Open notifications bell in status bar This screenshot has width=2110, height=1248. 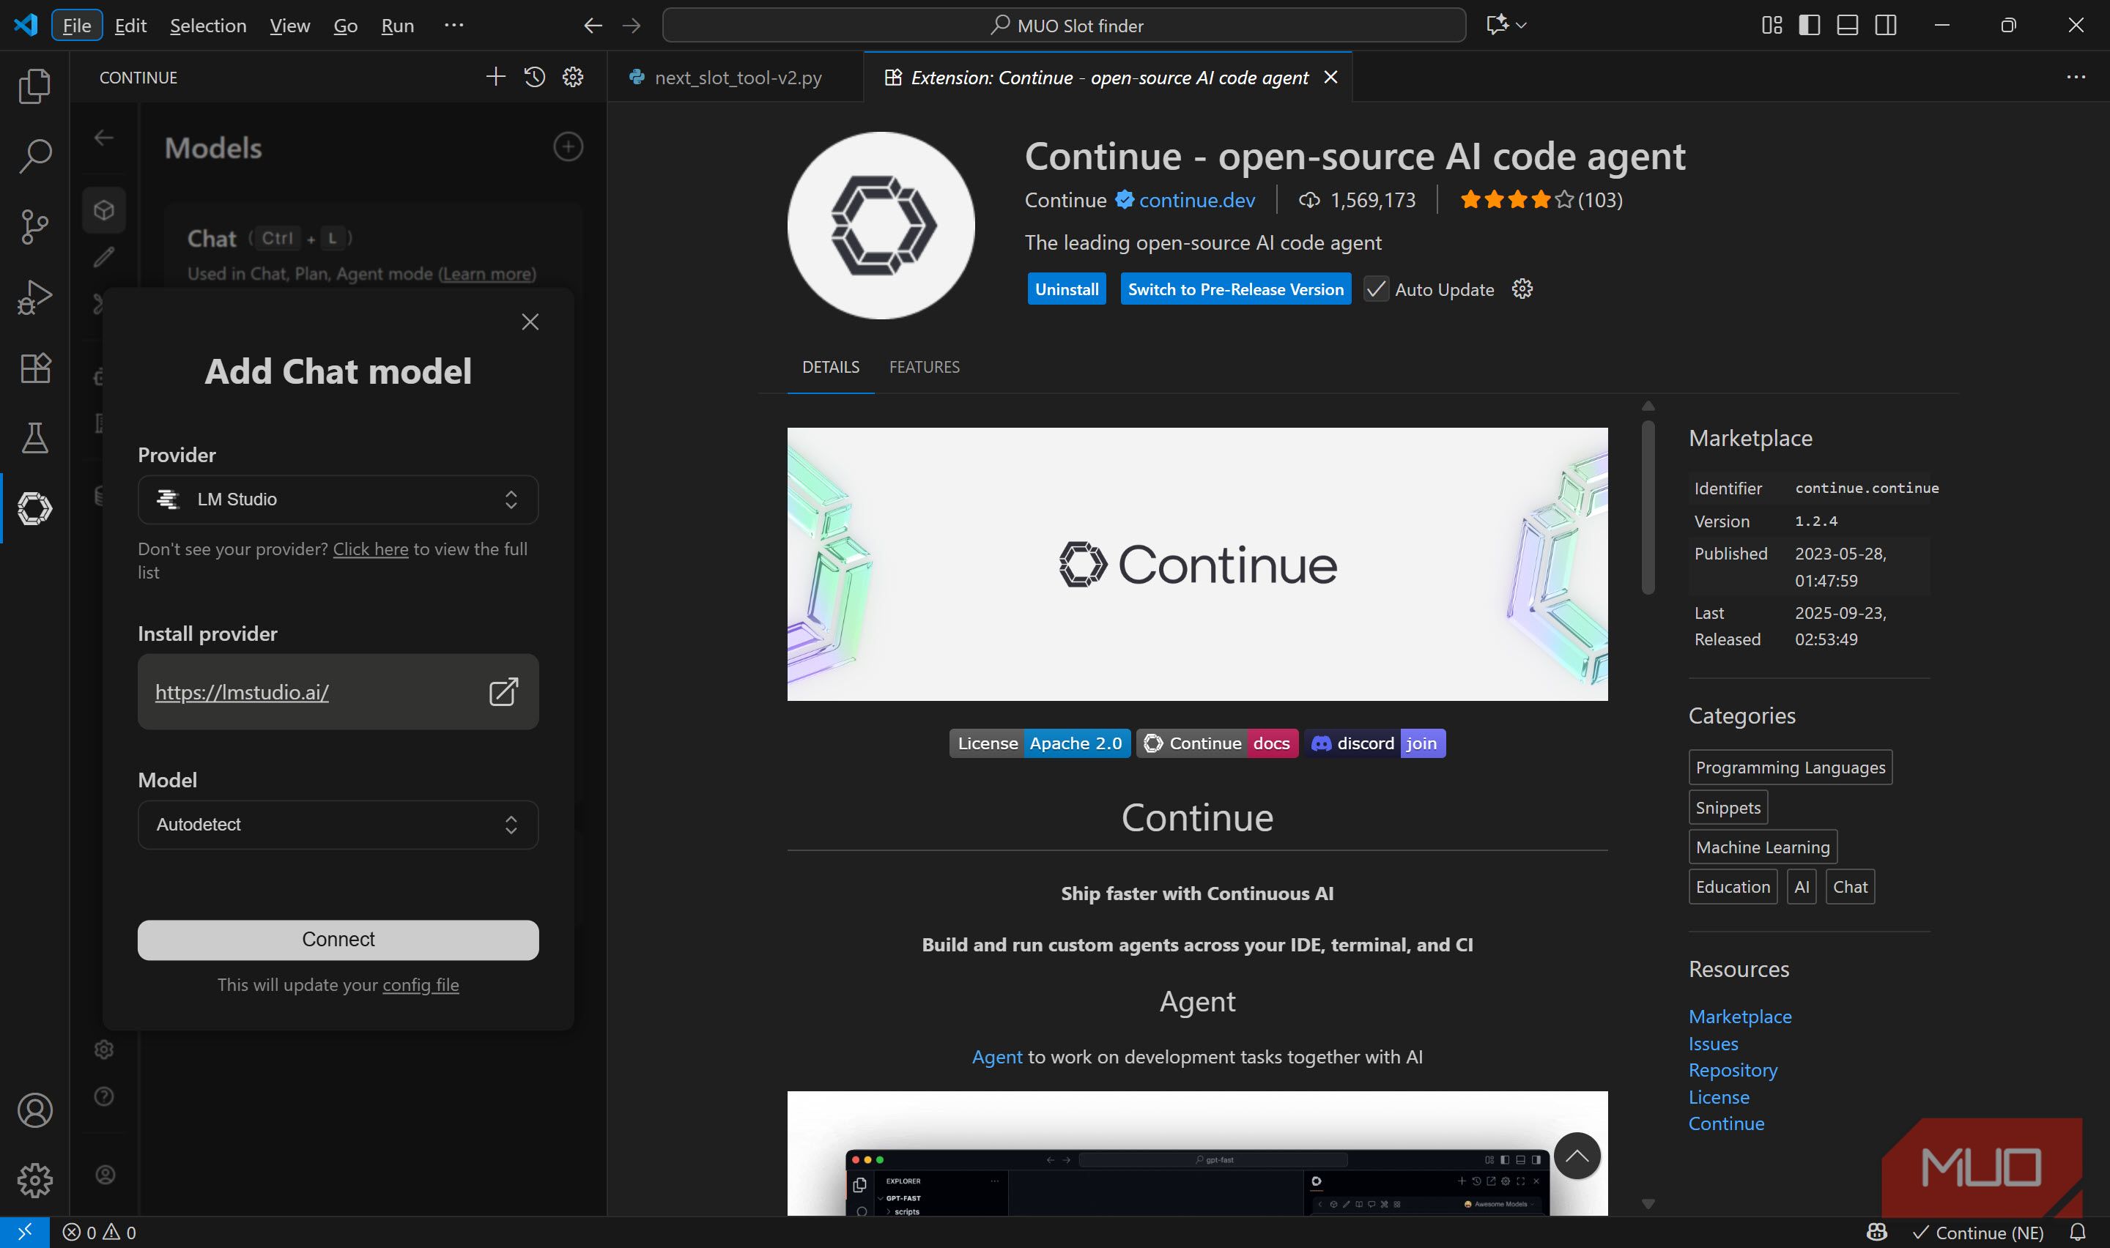pyautogui.click(x=2077, y=1232)
